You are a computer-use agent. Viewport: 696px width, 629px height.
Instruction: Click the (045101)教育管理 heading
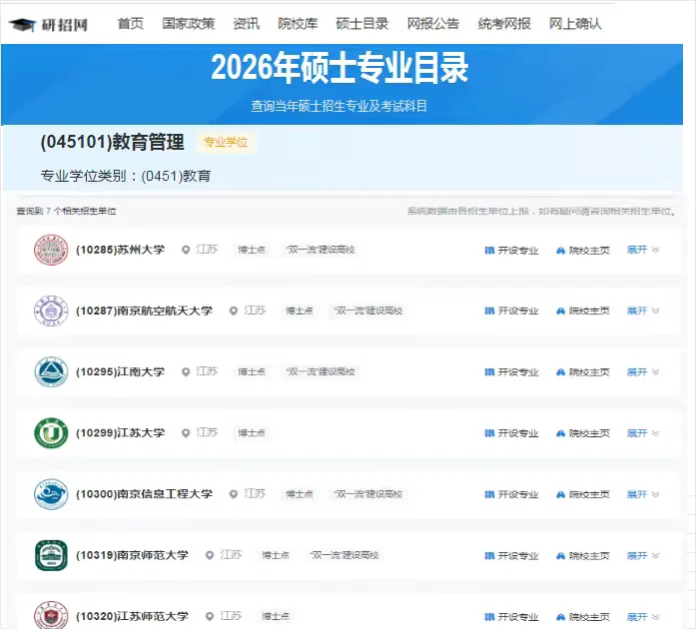coord(112,142)
